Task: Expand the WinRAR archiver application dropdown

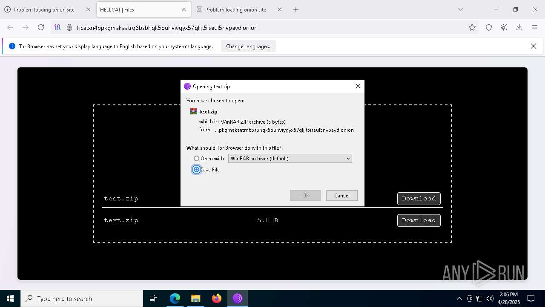Action: 290,159
